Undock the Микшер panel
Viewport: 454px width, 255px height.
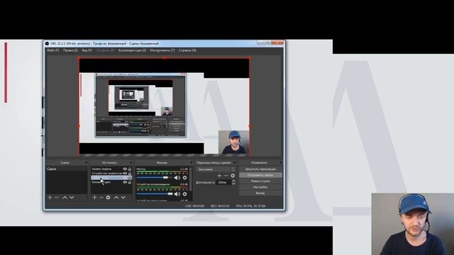tap(191, 162)
